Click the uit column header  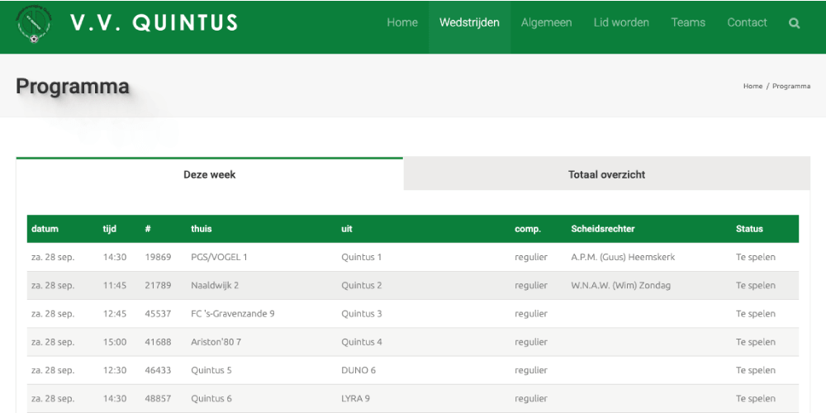[347, 229]
